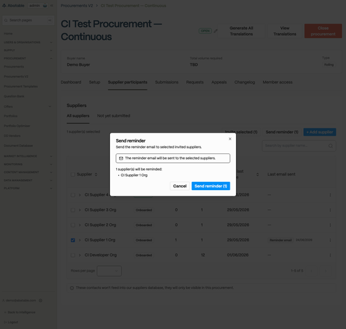Expand the Supply sidebar section
The image size is (346, 329).
pyautogui.click(x=28, y=50)
